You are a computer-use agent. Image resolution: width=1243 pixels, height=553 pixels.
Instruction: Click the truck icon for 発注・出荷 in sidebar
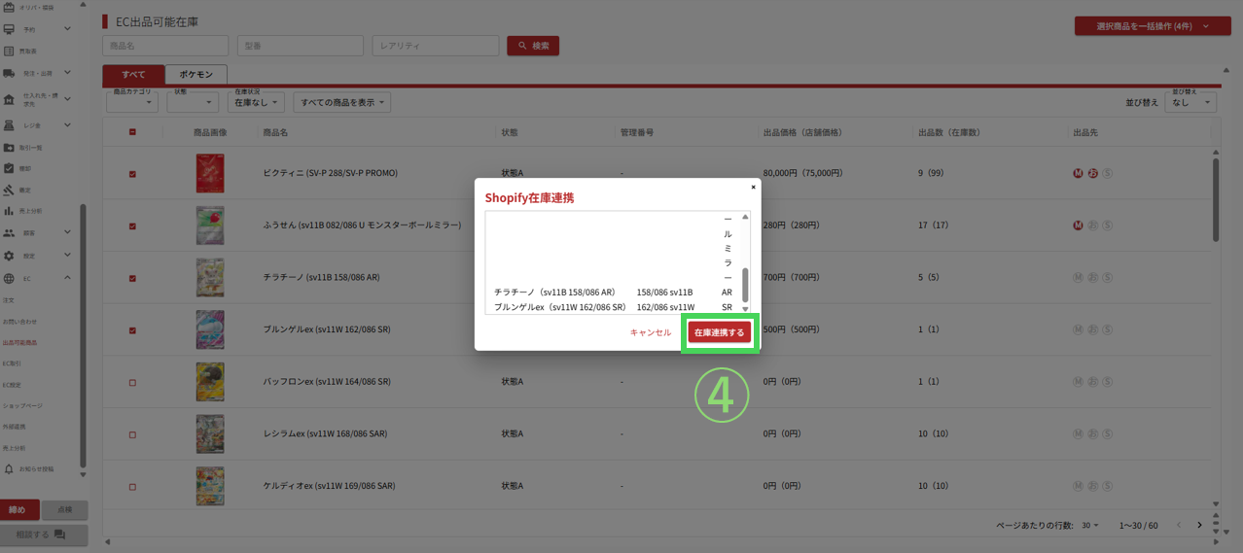coord(9,73)
